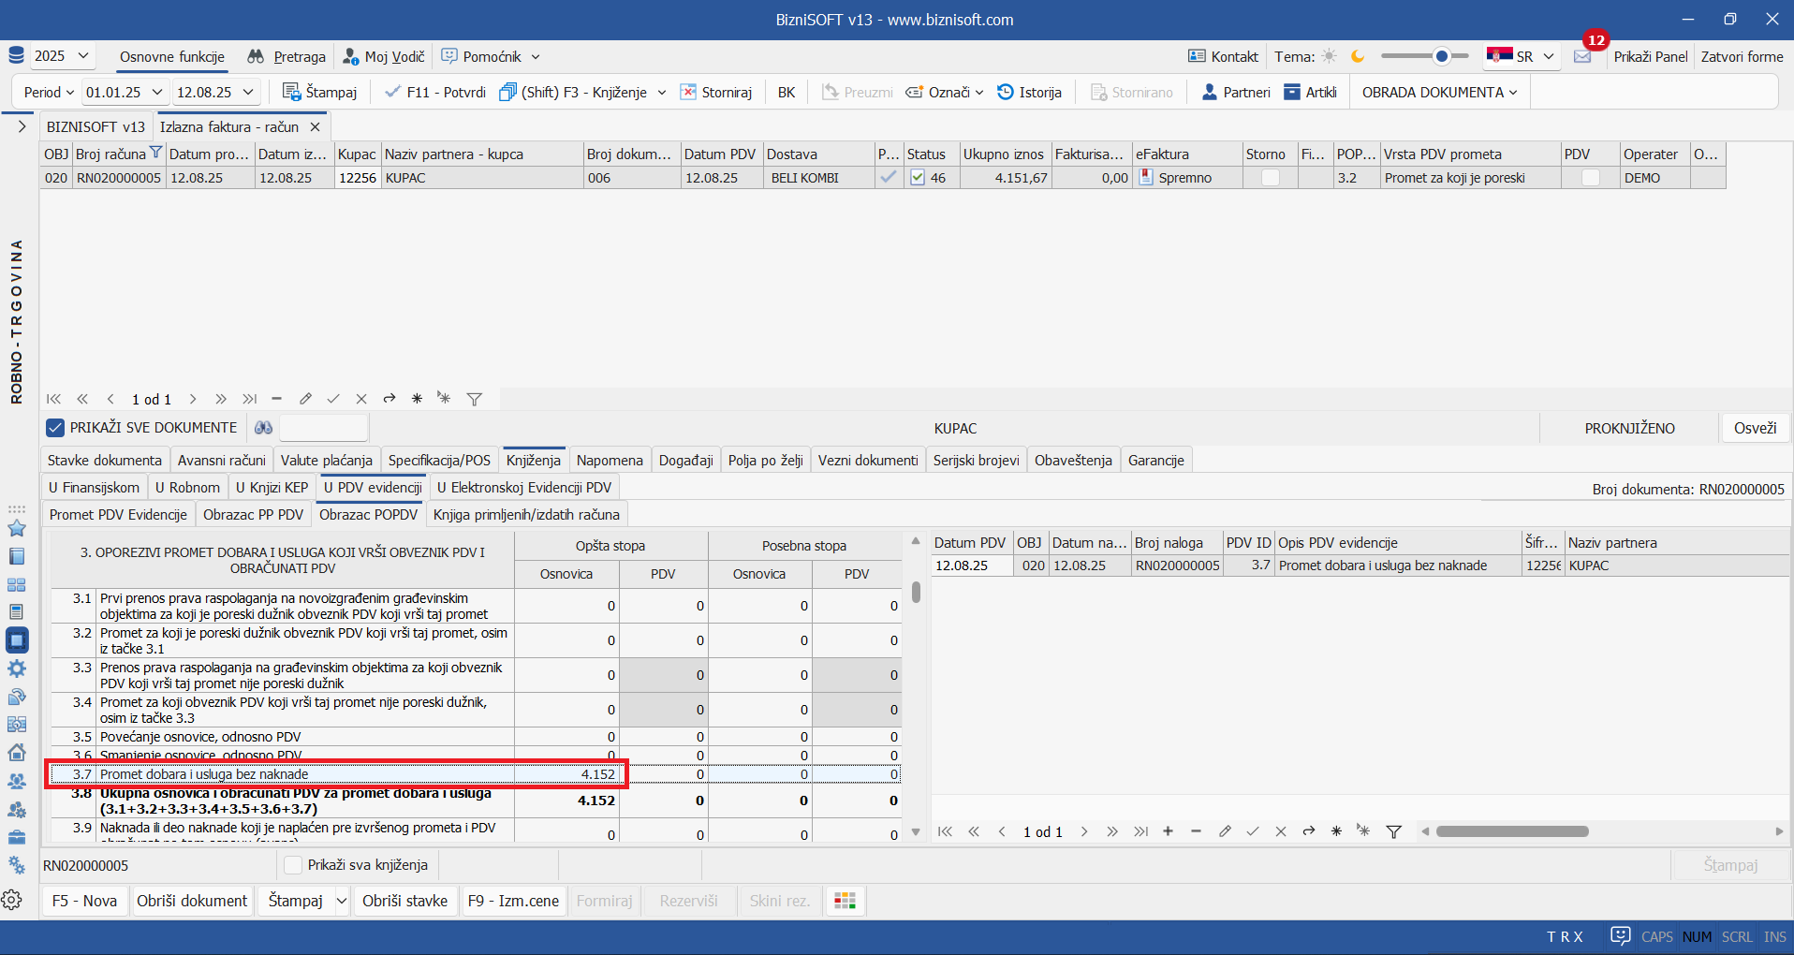This screenshot has height=955, width=1794.
Task: Toggle the PRIKAŽI SVE DOKUMENTE checkbox
Action: [x=55, y=428]
